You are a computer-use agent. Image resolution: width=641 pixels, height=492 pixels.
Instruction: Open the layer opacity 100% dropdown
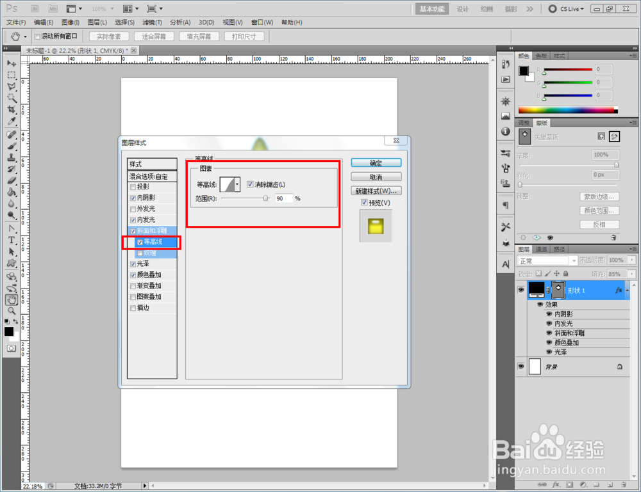[x=632, y=260]
